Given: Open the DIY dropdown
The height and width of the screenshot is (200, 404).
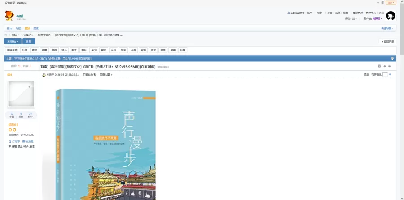Looking at the screenshot, I should [391, 3].
